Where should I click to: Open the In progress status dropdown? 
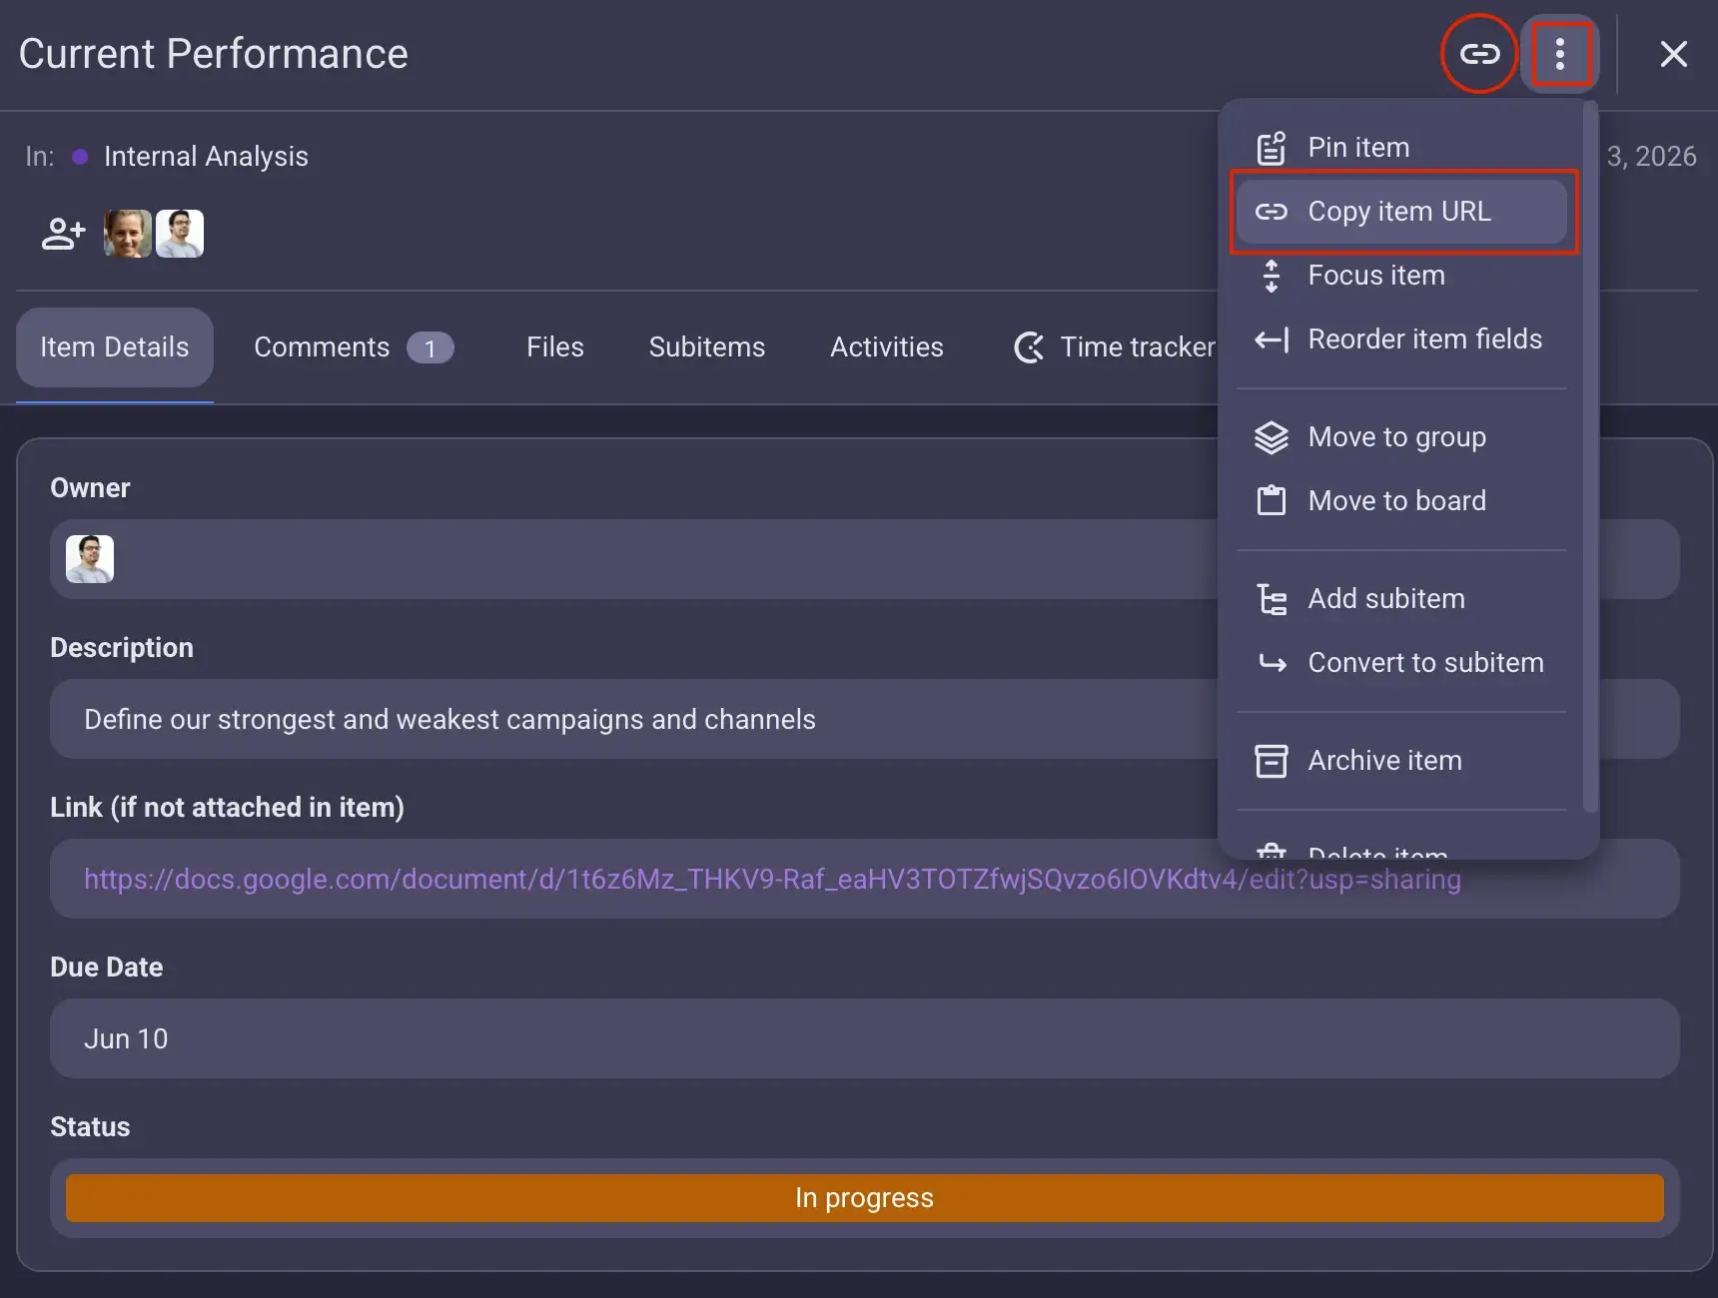[865, 1198]
